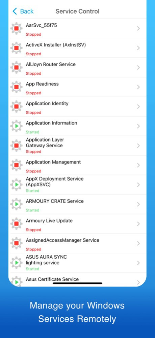Click the stopped gear icon for AarSvc_55f75
The width and height of the screenshot is (155, 338).
17,29
